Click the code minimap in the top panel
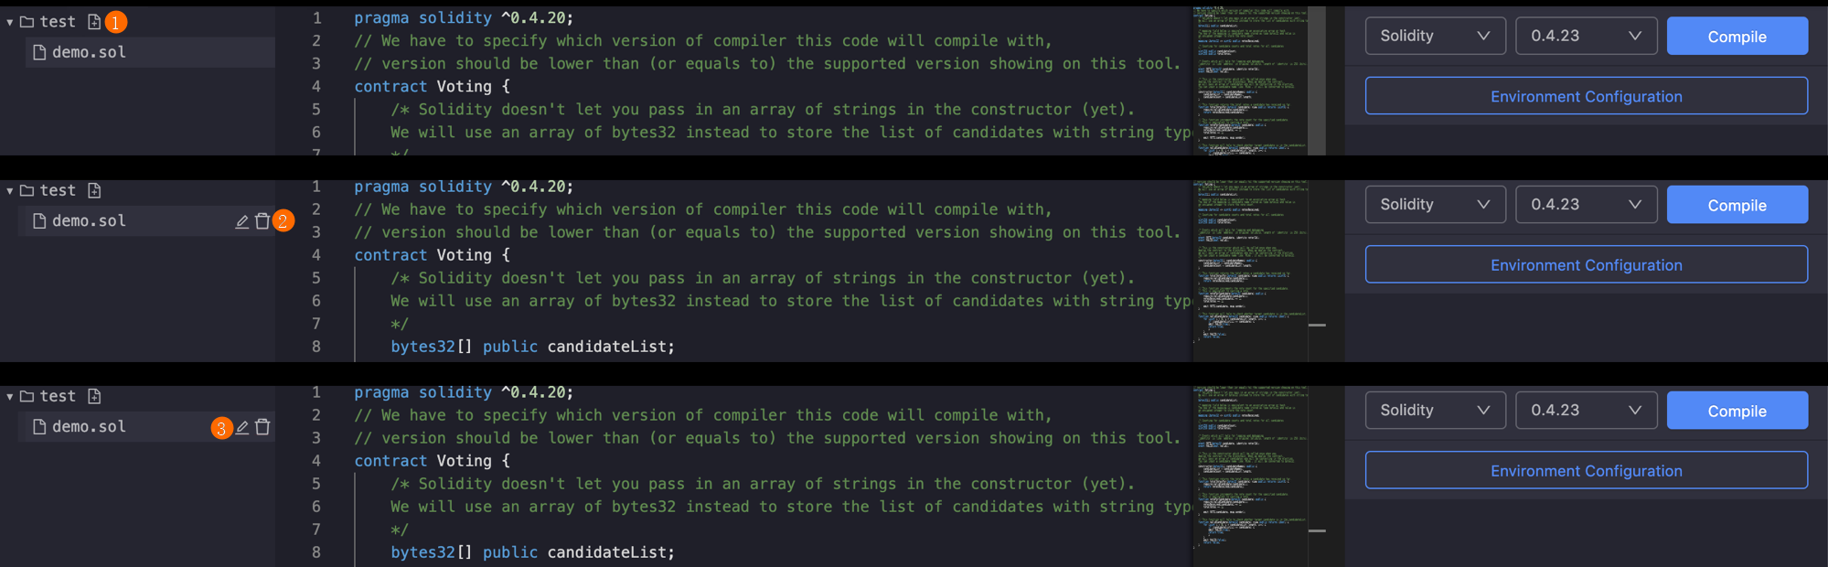1828x567 pixels. point(1250,80)
